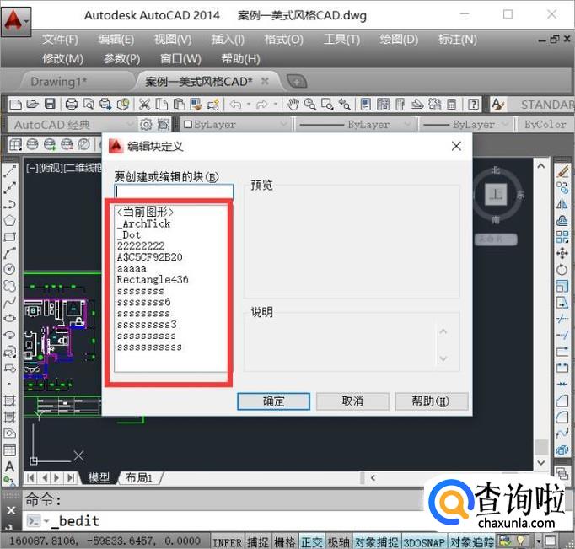Open the 文件(F) menu

pyautogui.click(x=60, y=40)
